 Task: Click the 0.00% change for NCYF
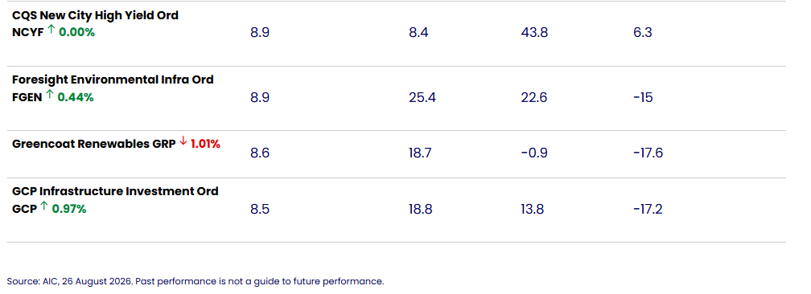coord(76,33)
